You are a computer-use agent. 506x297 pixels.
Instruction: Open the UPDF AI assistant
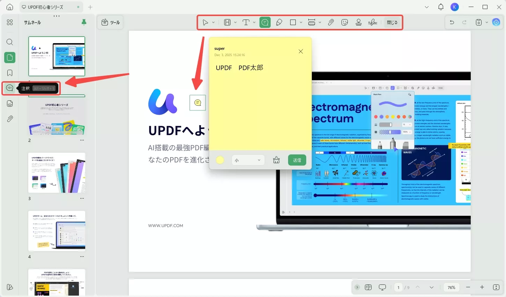496,22
